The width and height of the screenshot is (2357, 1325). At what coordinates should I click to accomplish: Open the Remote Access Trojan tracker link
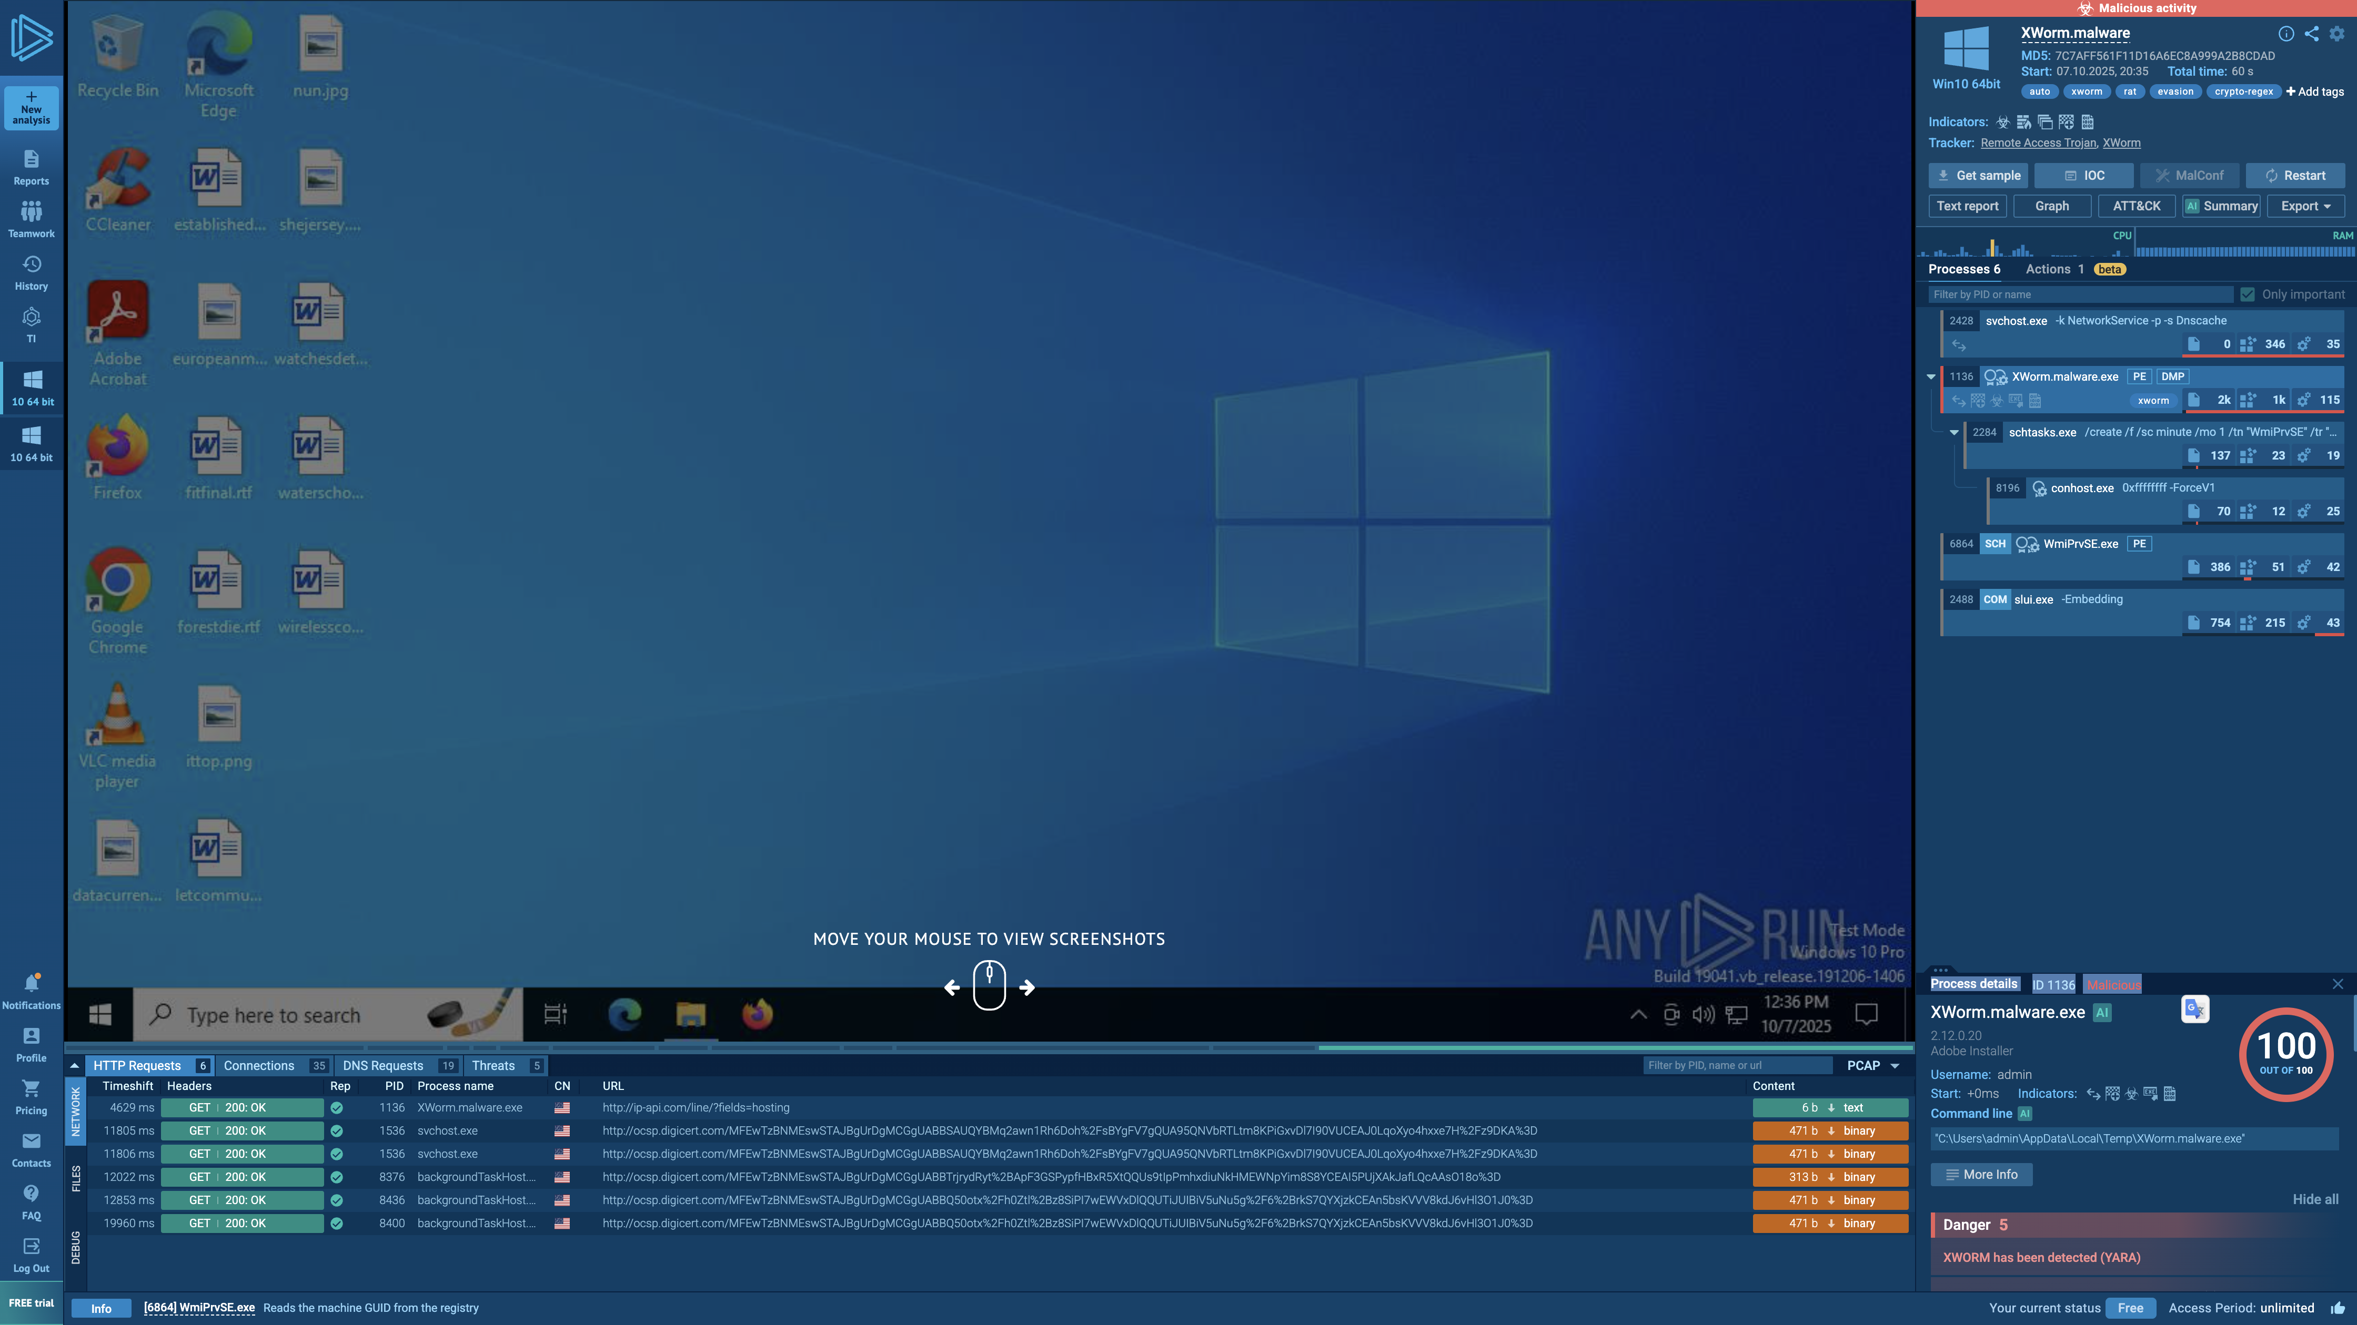pyautogui.click(x=2038, y=142)
